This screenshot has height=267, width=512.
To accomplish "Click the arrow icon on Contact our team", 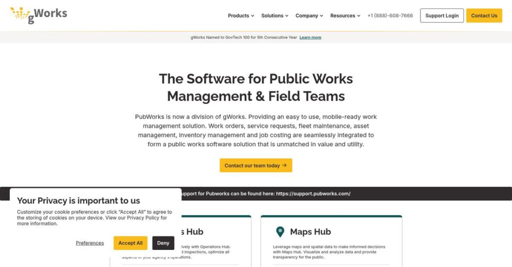I will tap(284, 165).
